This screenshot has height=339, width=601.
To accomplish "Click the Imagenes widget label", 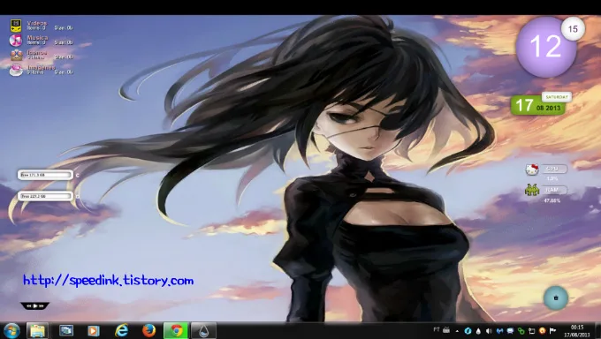I will coord(41,67).
